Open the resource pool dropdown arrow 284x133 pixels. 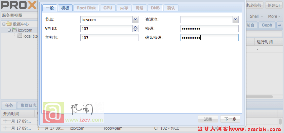point(236,19)
